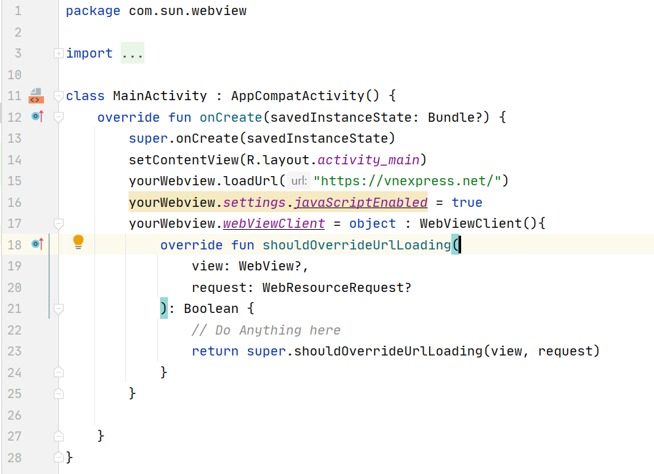This screenshot has height=474, width=654.
Task: Click 'true' value on line 16
Action: tap(467, 202)
